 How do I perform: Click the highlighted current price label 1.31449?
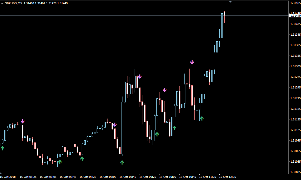coord(294,16)
